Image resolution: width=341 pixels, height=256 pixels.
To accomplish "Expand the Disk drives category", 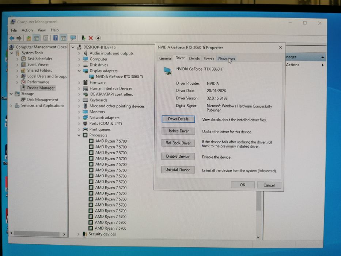I will click(x=79, y=65).
